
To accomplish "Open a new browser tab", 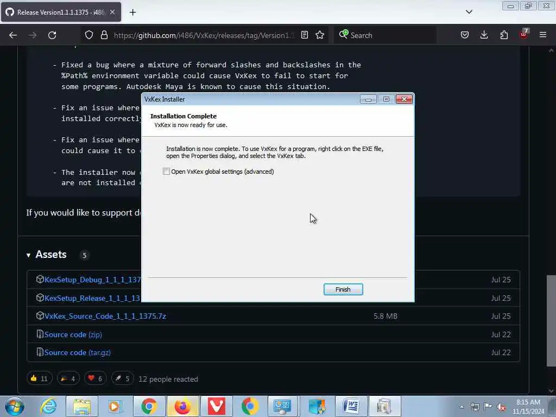I will pyautogui.click(x=132, y=12).
